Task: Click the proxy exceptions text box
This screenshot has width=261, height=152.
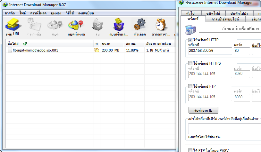Action: click(224, 129)
